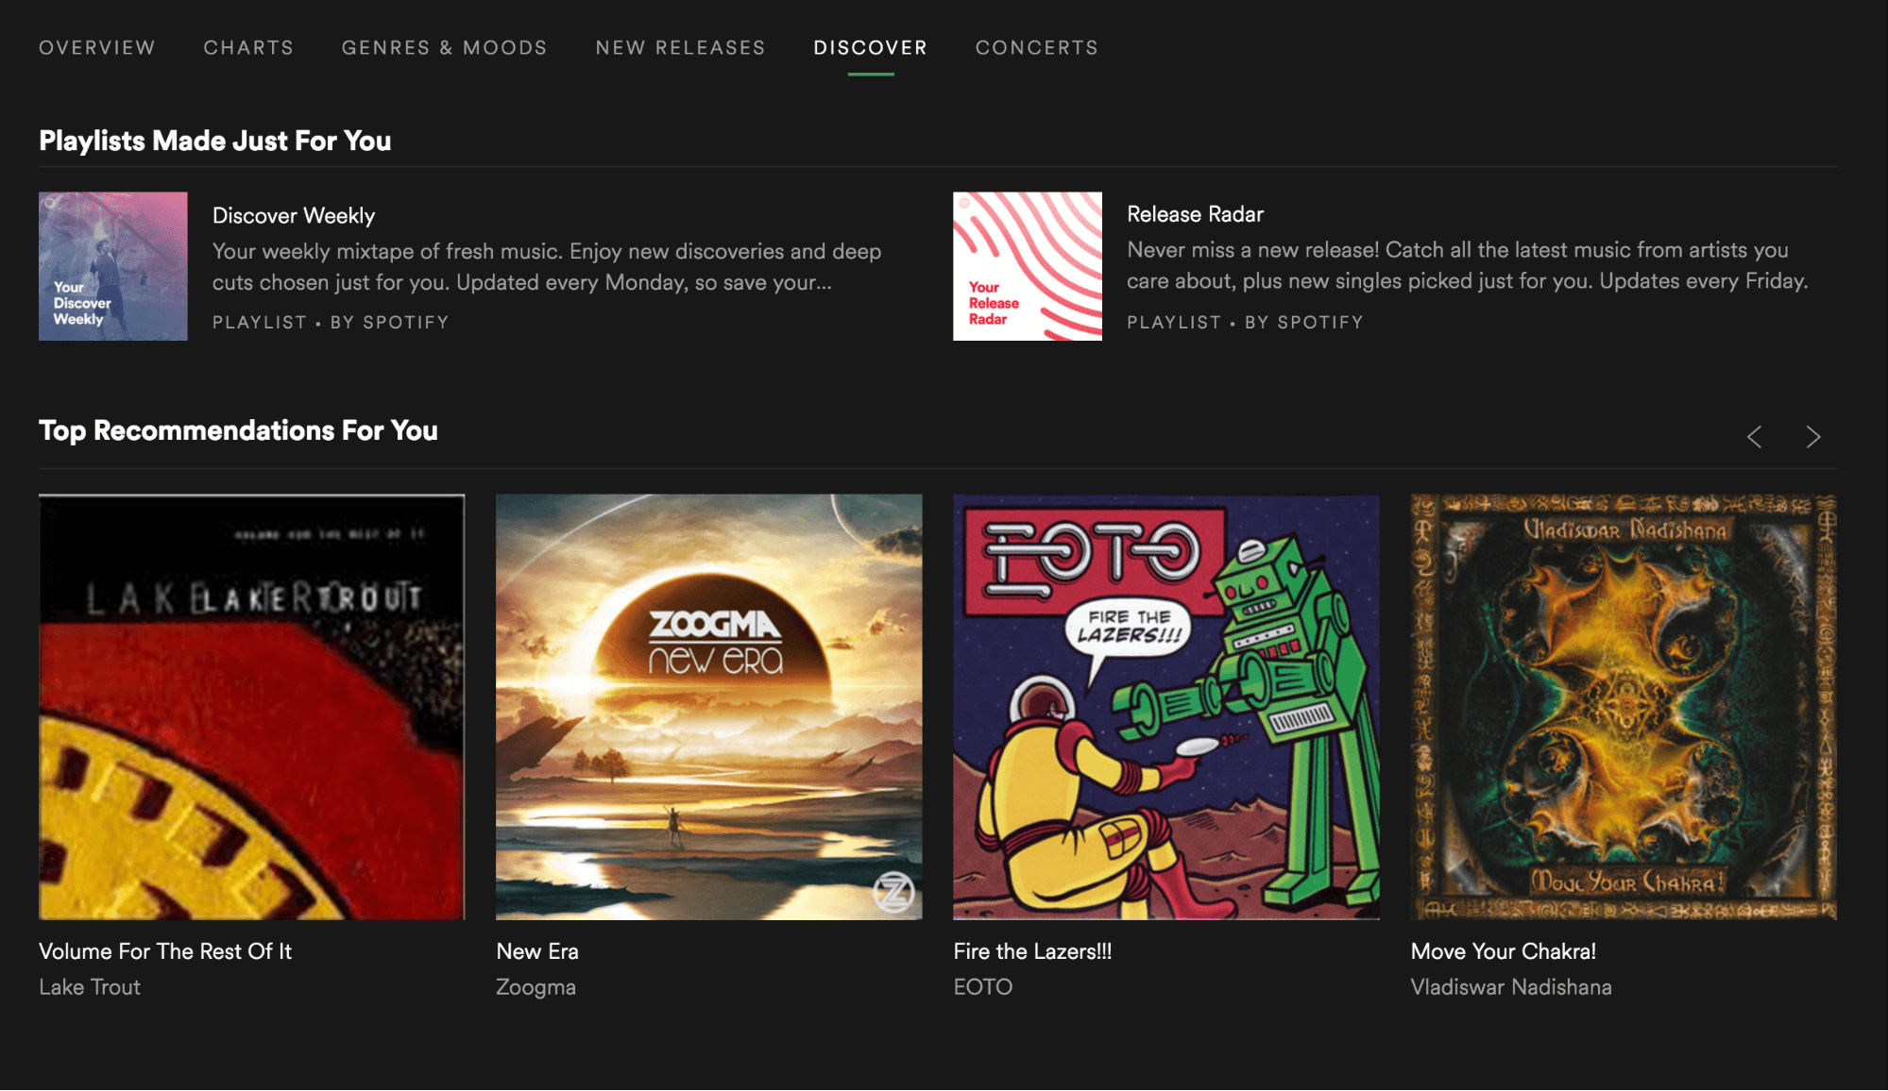Open EOTO Fire the Lazers artwork
The height and width of the screenshot is (1091, 1888).
tap(1166, 707)
